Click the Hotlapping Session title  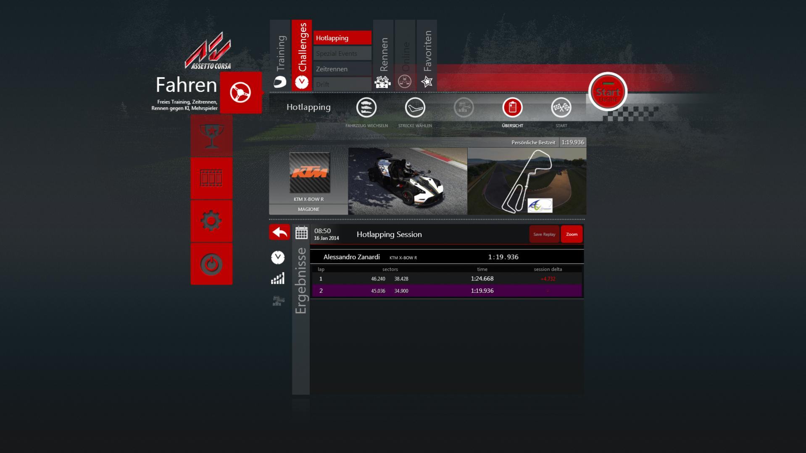389,234
